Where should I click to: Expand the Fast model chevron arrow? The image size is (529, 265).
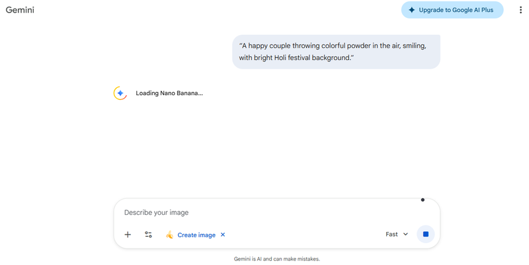(405, 234)
